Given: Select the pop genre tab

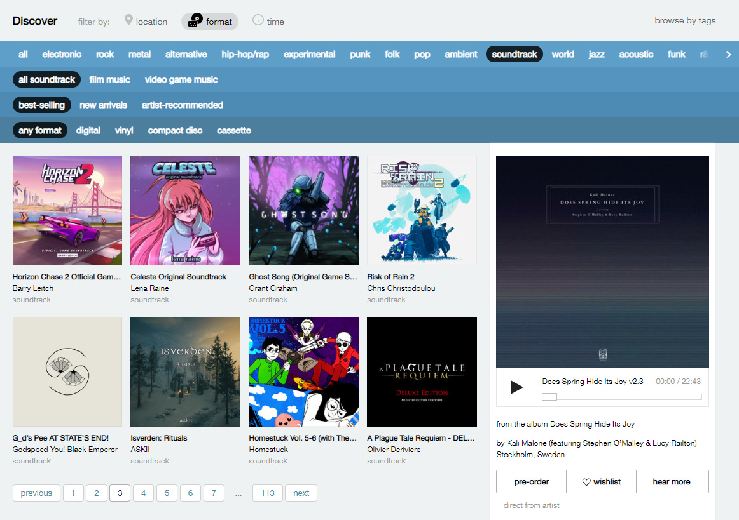Looking at the screenshot, I should point(422,55).
